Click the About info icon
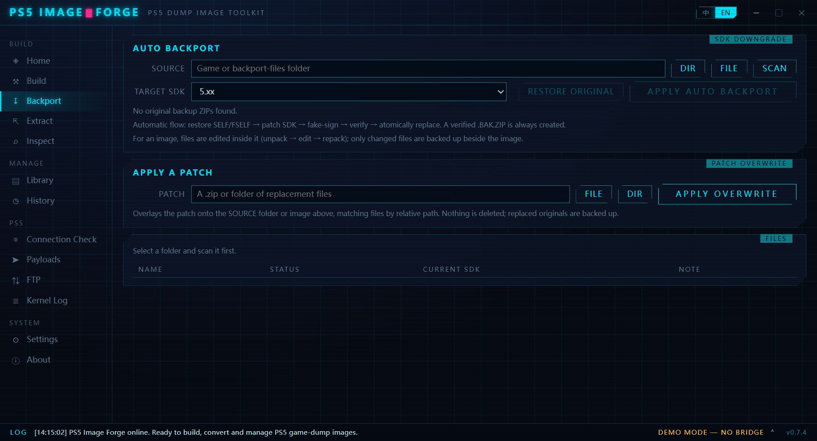 (16, 360)
